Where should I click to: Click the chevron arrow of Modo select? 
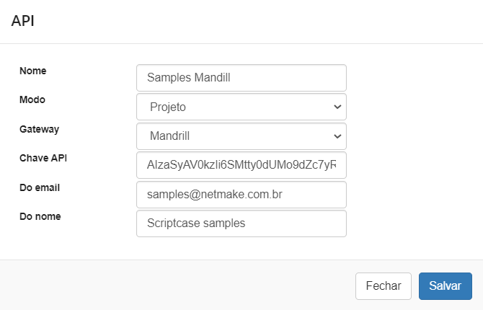[337, 107]
